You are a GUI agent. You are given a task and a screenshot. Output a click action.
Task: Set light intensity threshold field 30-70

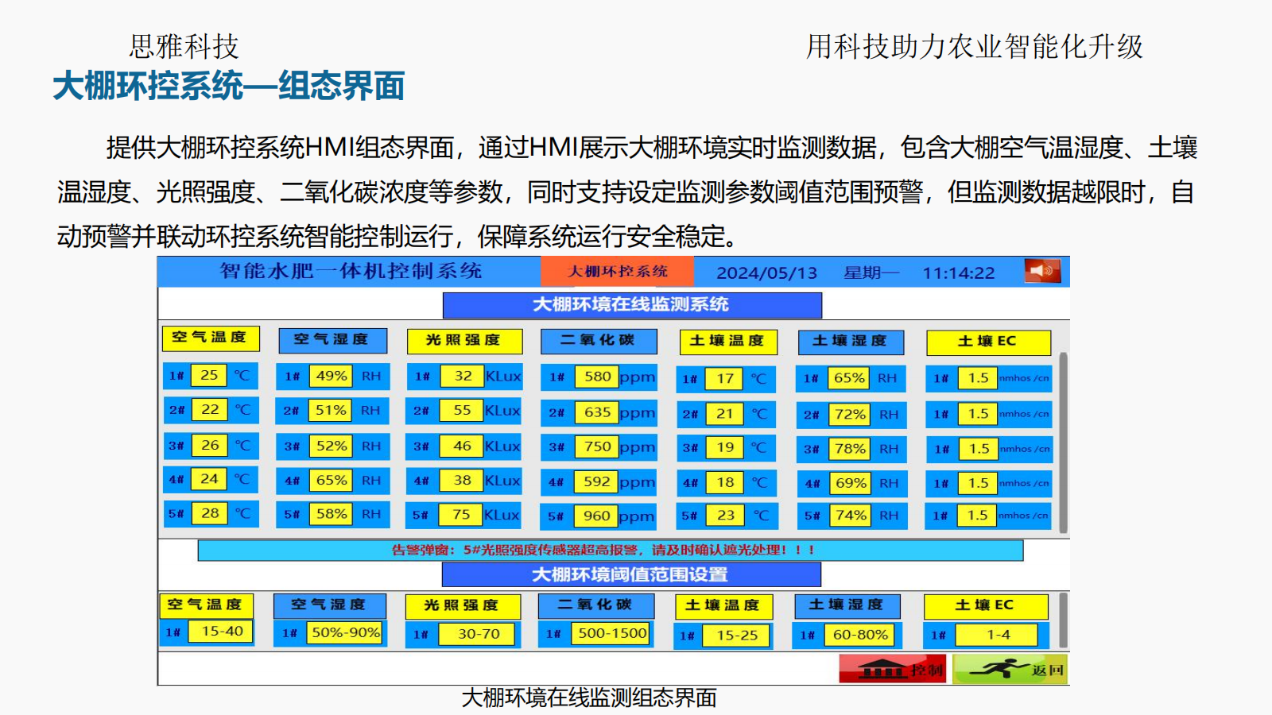point(479,634)
